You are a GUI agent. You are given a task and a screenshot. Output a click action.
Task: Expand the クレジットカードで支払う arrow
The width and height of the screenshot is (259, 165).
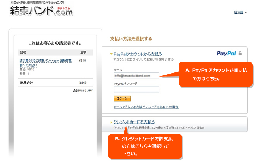pos(111,122)
